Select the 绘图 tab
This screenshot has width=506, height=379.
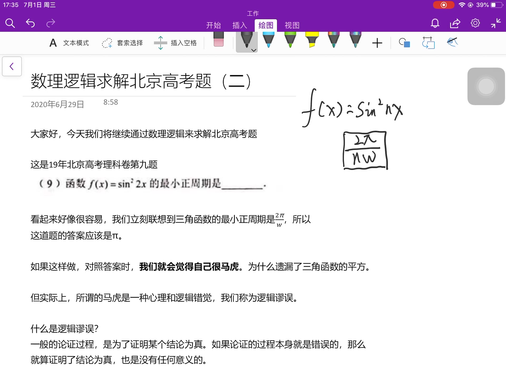[x=266, y=25]
